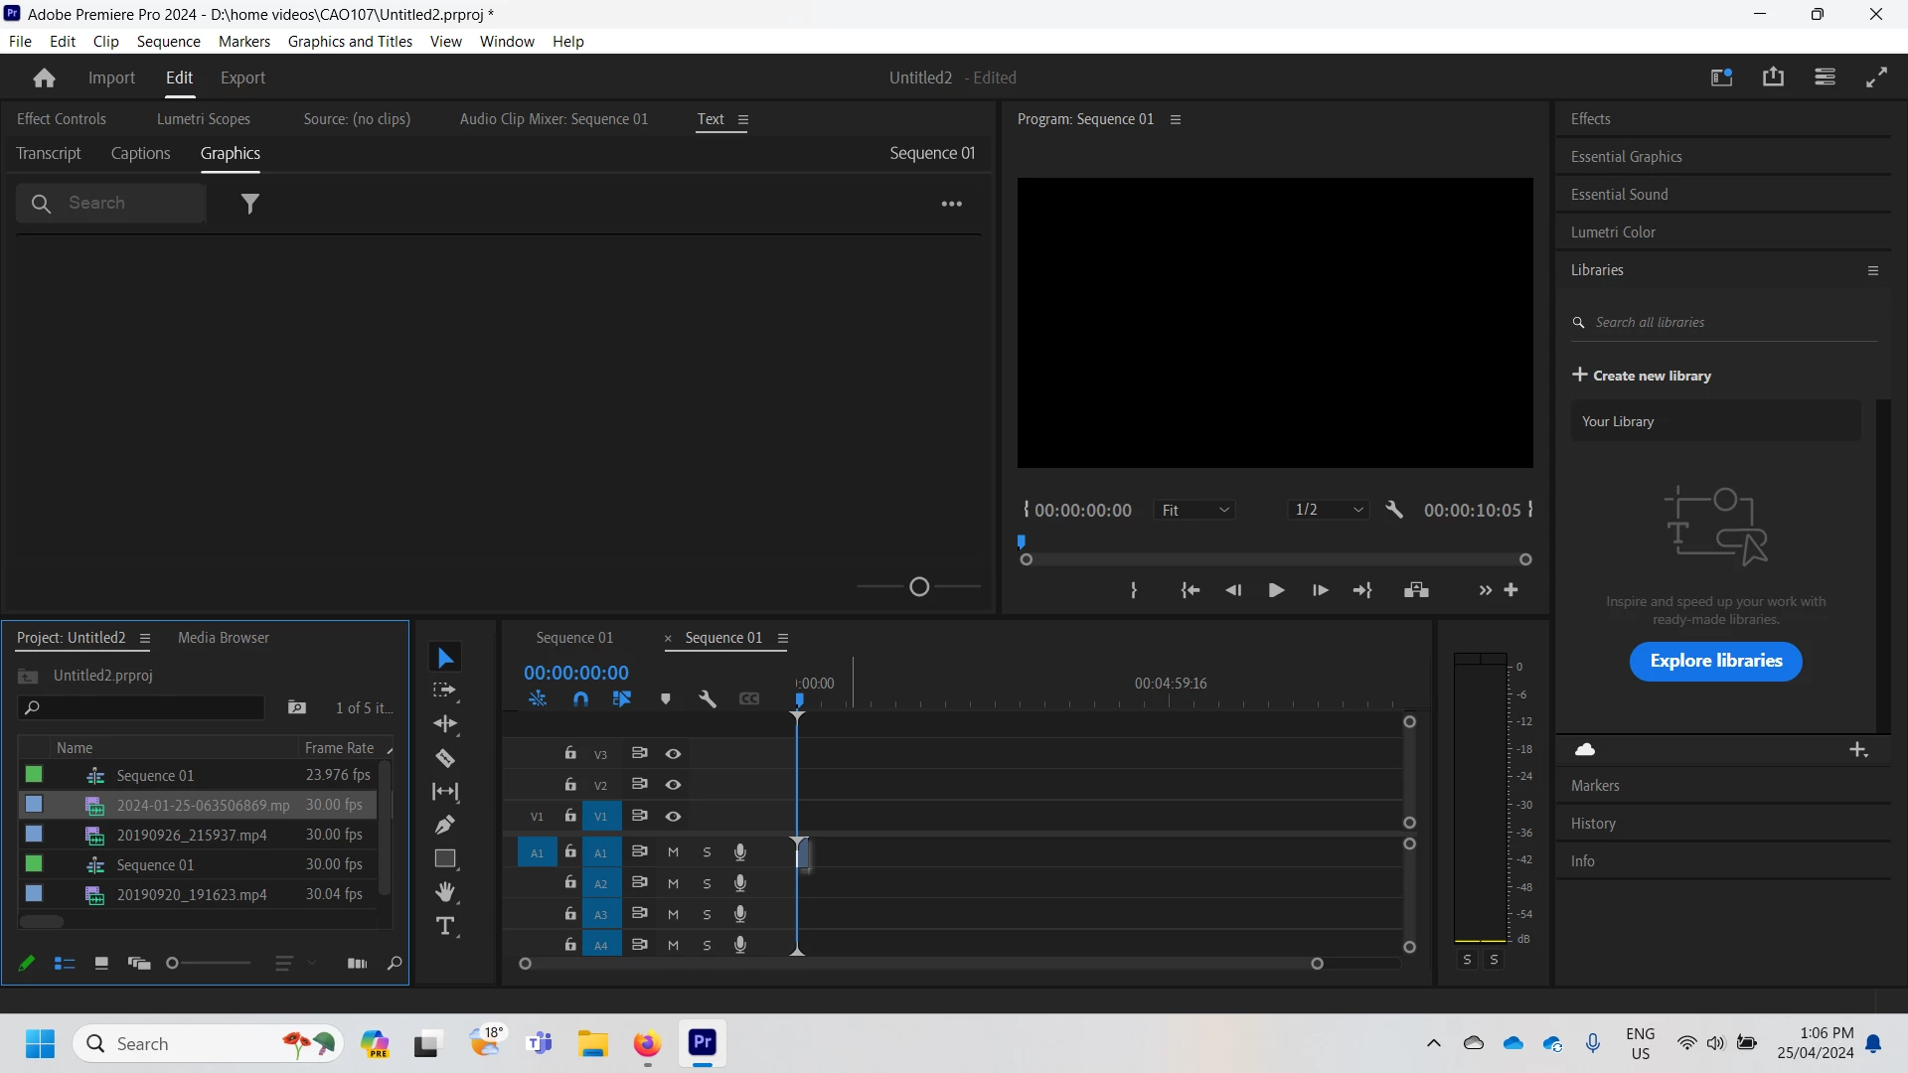Screen dimensions: 1908x1073
Task: Select the Razor tool
Action: [x=445, y=759]
